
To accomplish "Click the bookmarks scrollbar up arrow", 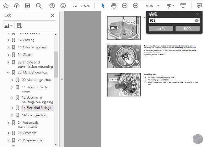I will point(56,35).
